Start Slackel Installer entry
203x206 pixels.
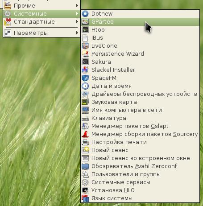140,70
